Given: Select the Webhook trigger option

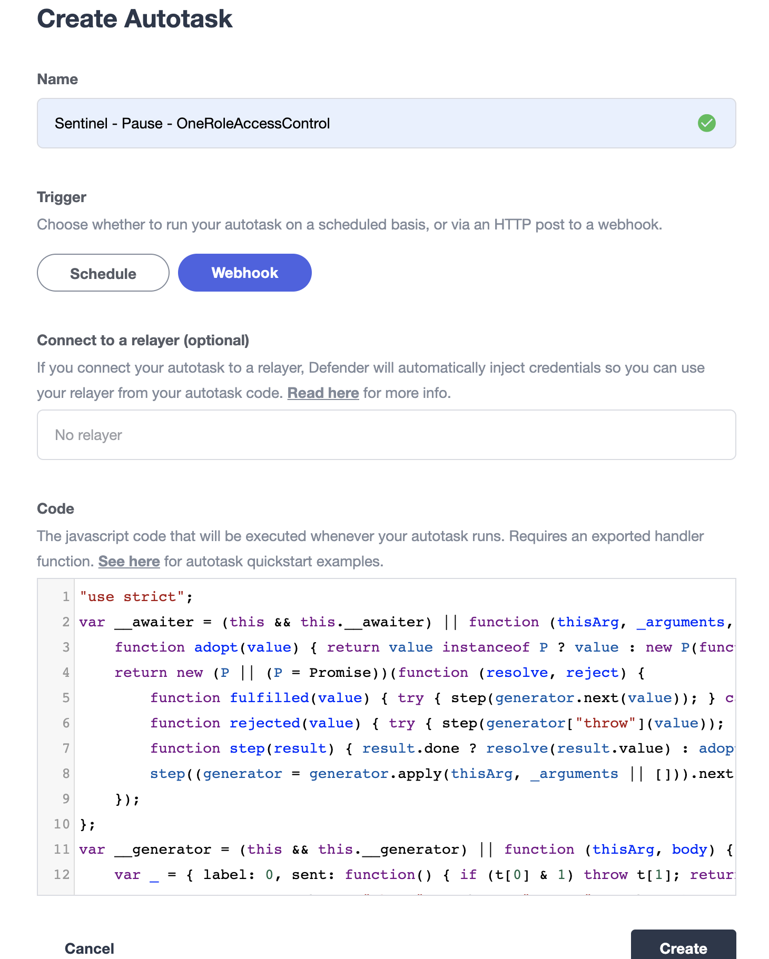Looking at the screenshot, I should (x=245, y=273).
